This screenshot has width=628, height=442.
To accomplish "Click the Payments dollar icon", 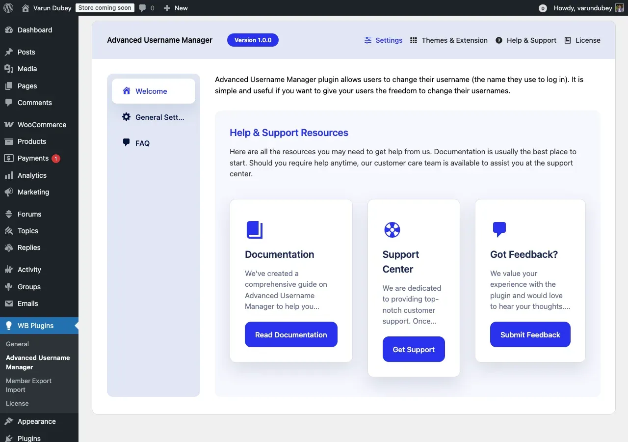I will [x=9, y=158].
